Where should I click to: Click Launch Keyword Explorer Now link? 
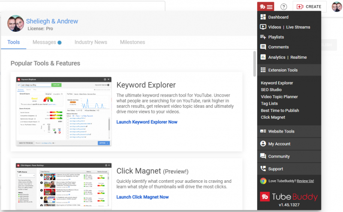click(147, 122)
